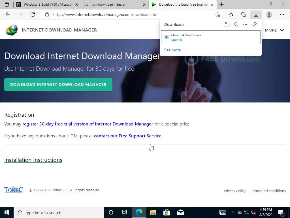Close the Windows 8 Build 7700 tab

[76, 5]
